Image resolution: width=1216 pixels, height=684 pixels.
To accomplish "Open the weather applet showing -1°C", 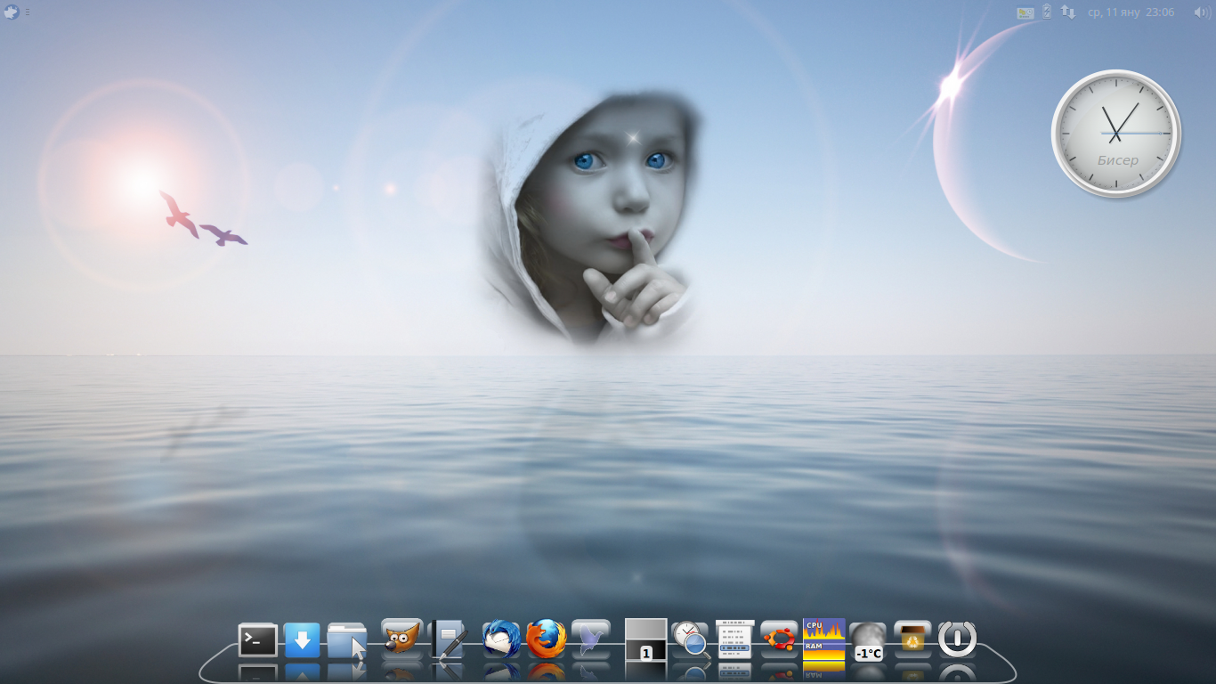I will [x=868, y=641].
